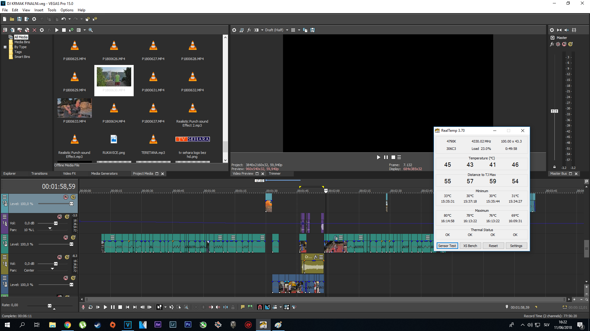The image size is (590, 331).
Task: Select the Zoom Edit Tool
Action: pyautogui.click(x=186, y=307)
